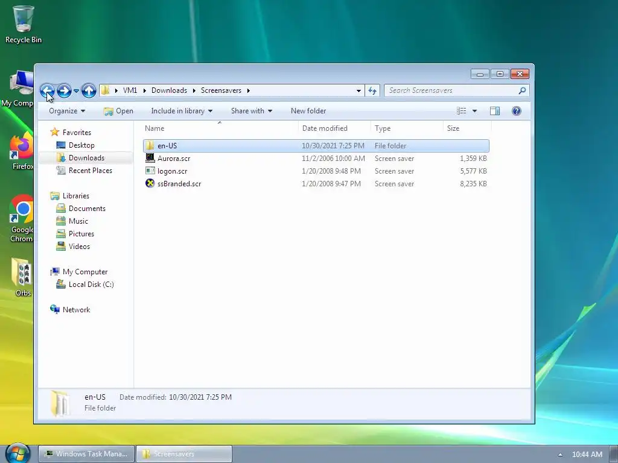Viewport: 618px width, 463px height.
Task: Go back with the Back arrow button
Action: click(x=47, y=90)
